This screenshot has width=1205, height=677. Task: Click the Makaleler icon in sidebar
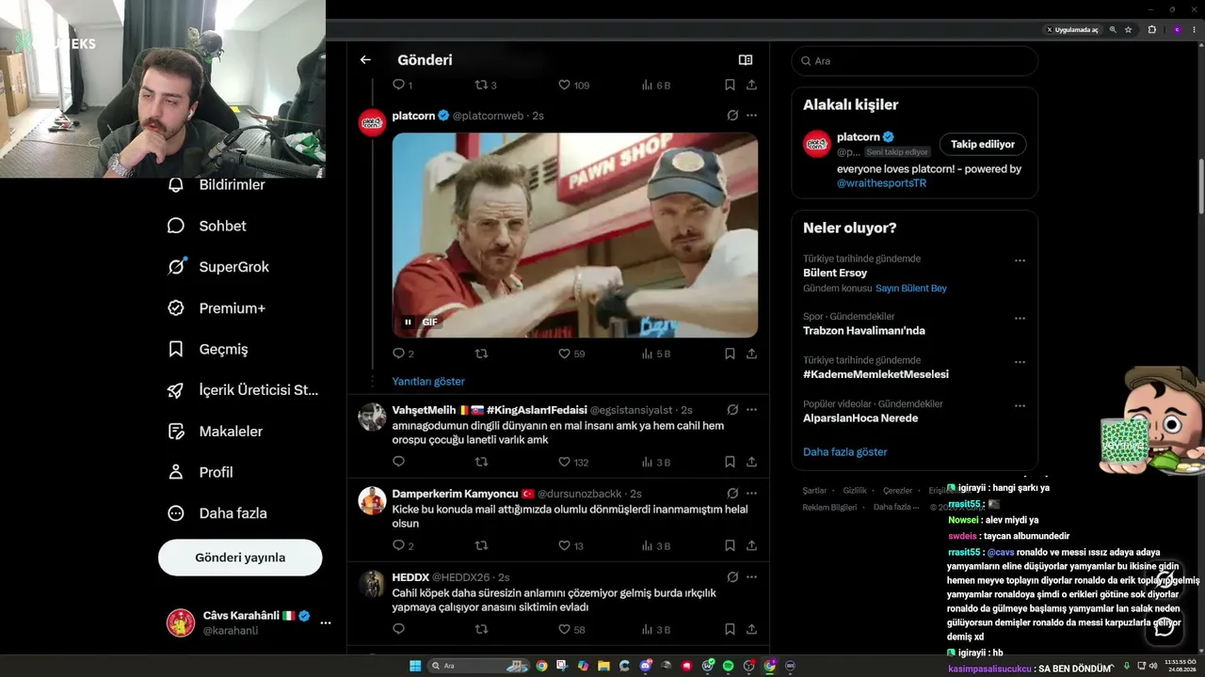pos(176,432)
